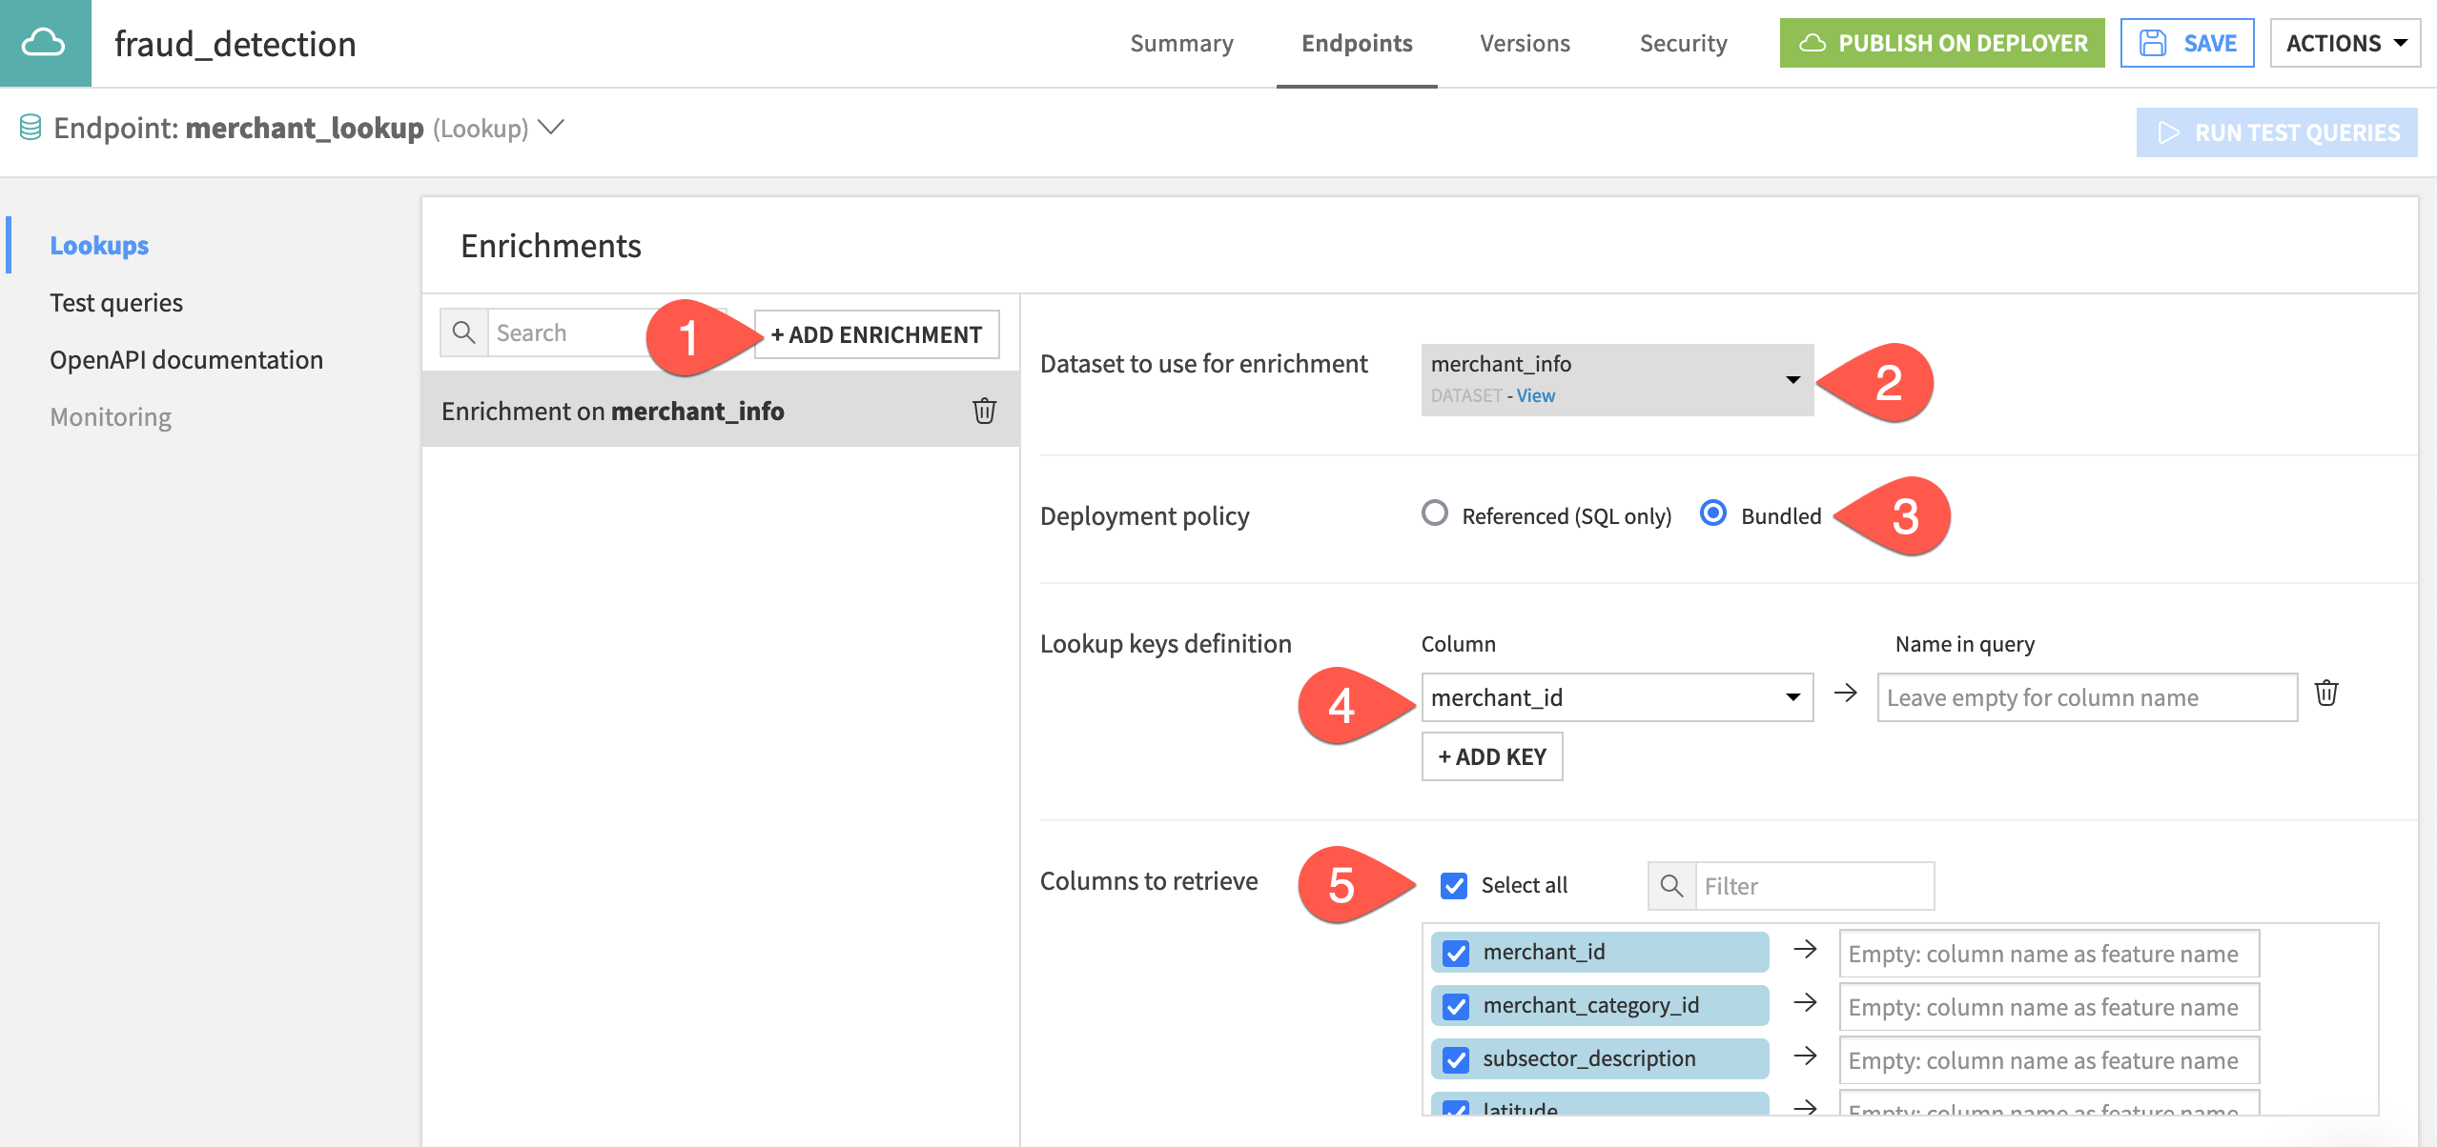Screen dimensions: 2437x1147
Task: Expand the merchant_lookup endpoint chevron
Action: pyautogui.click(x=551, y=127)
